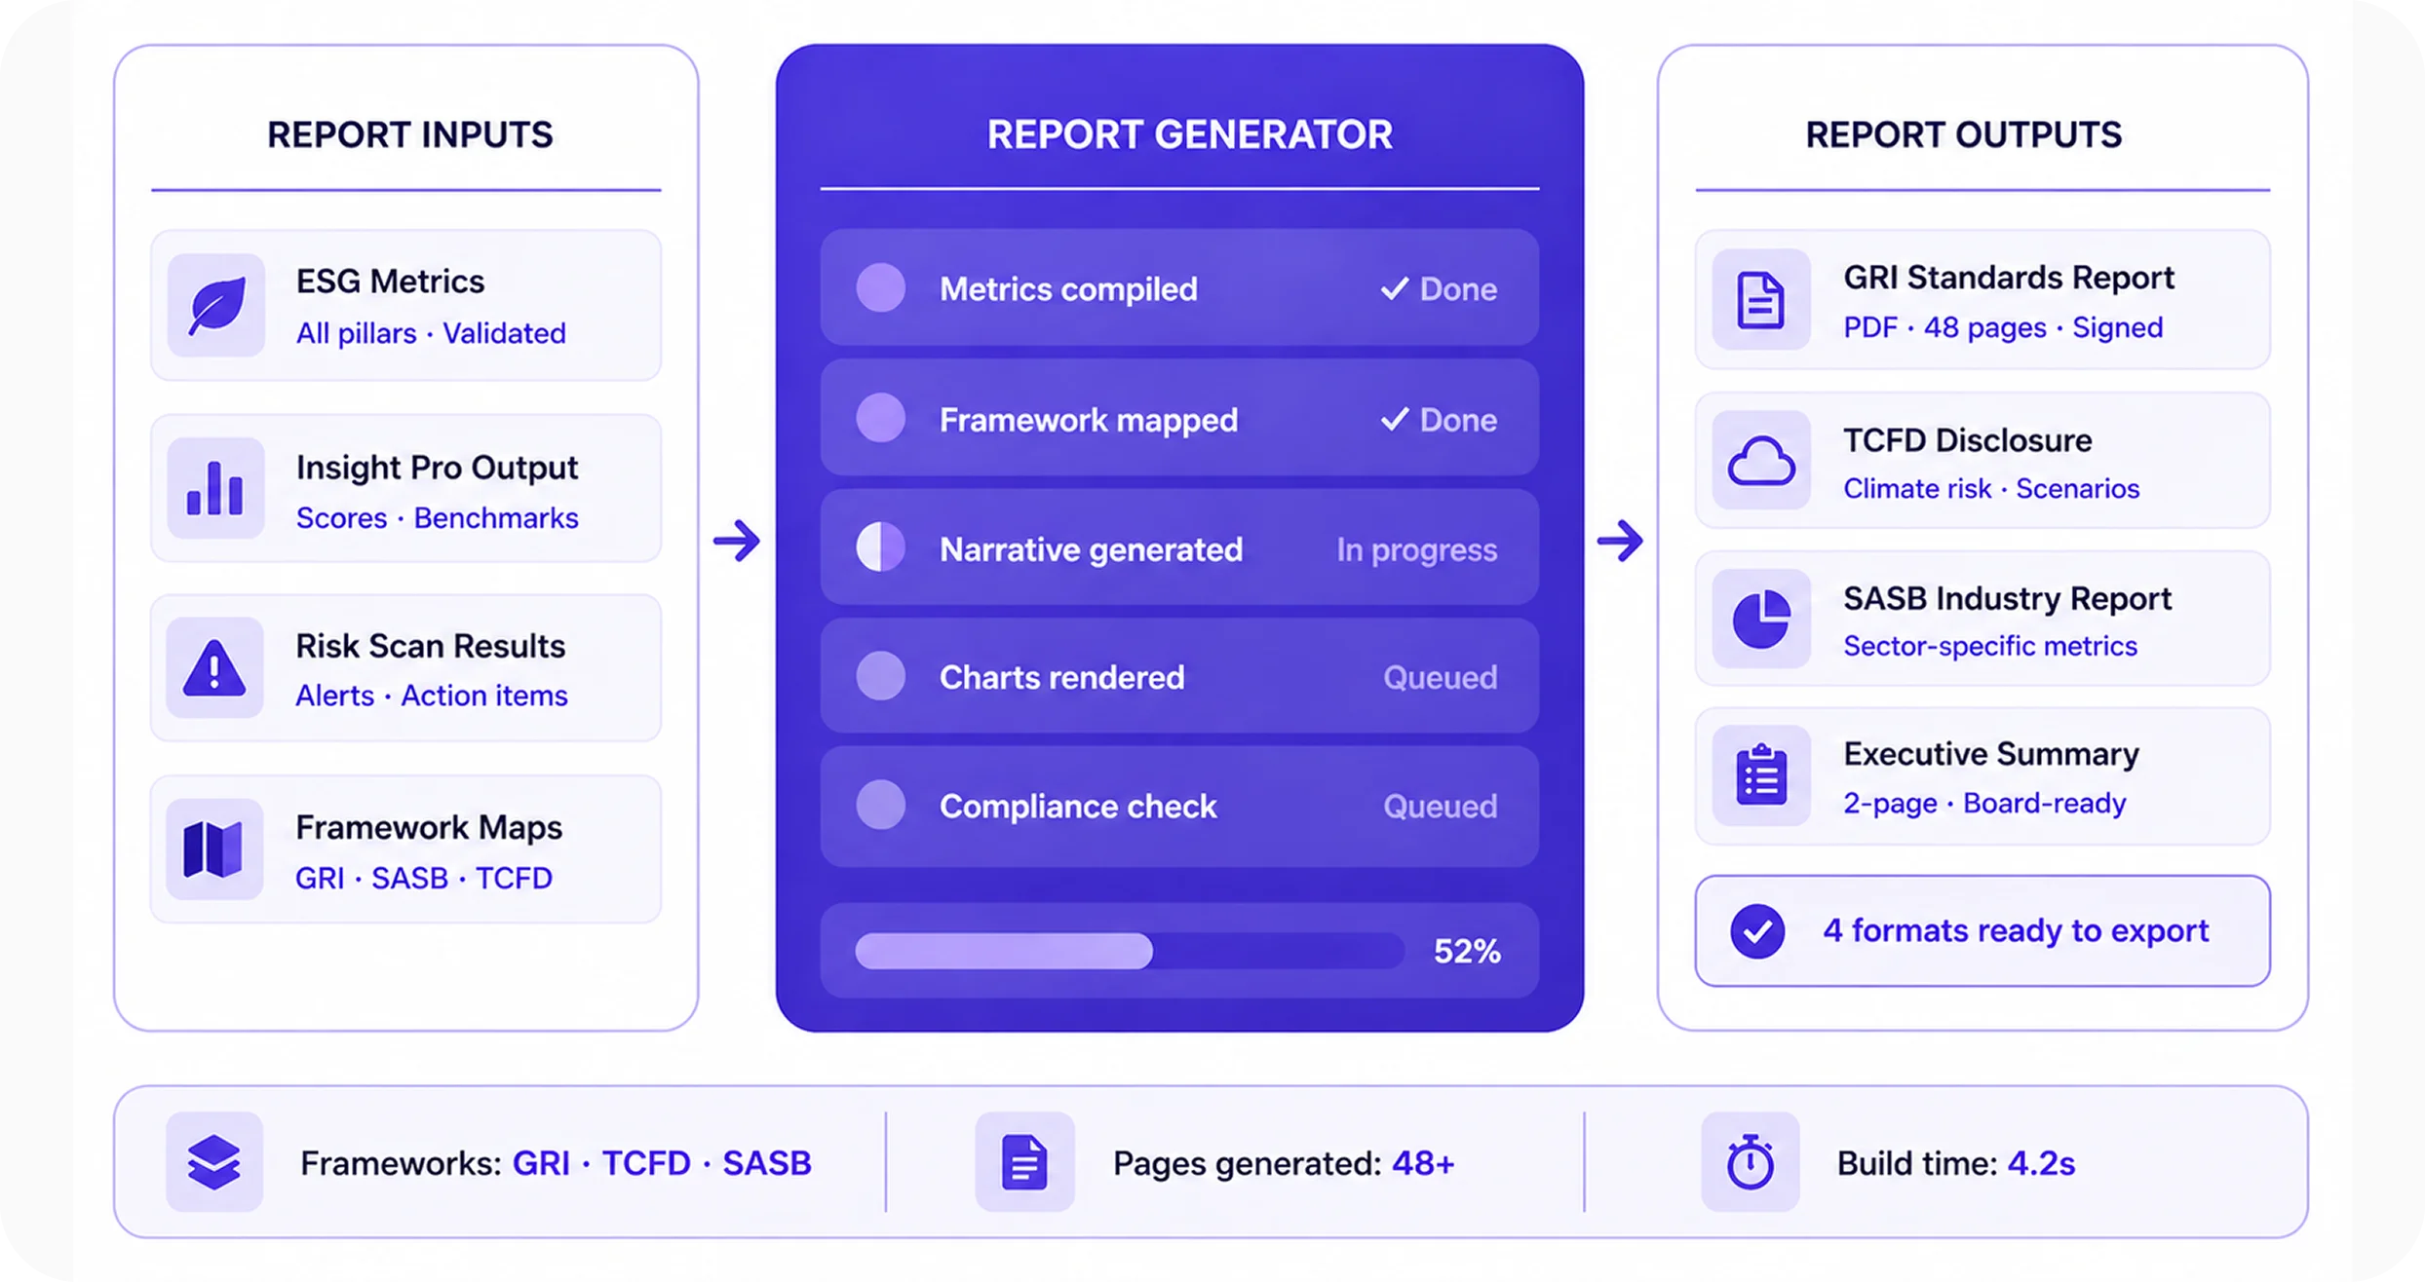2425x1282 pixels.
Task: Click Queued status on Charts rendered row
Action: coord(1441,677)
